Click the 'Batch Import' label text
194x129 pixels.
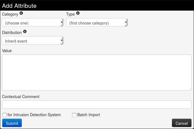(x=88, y=115)
